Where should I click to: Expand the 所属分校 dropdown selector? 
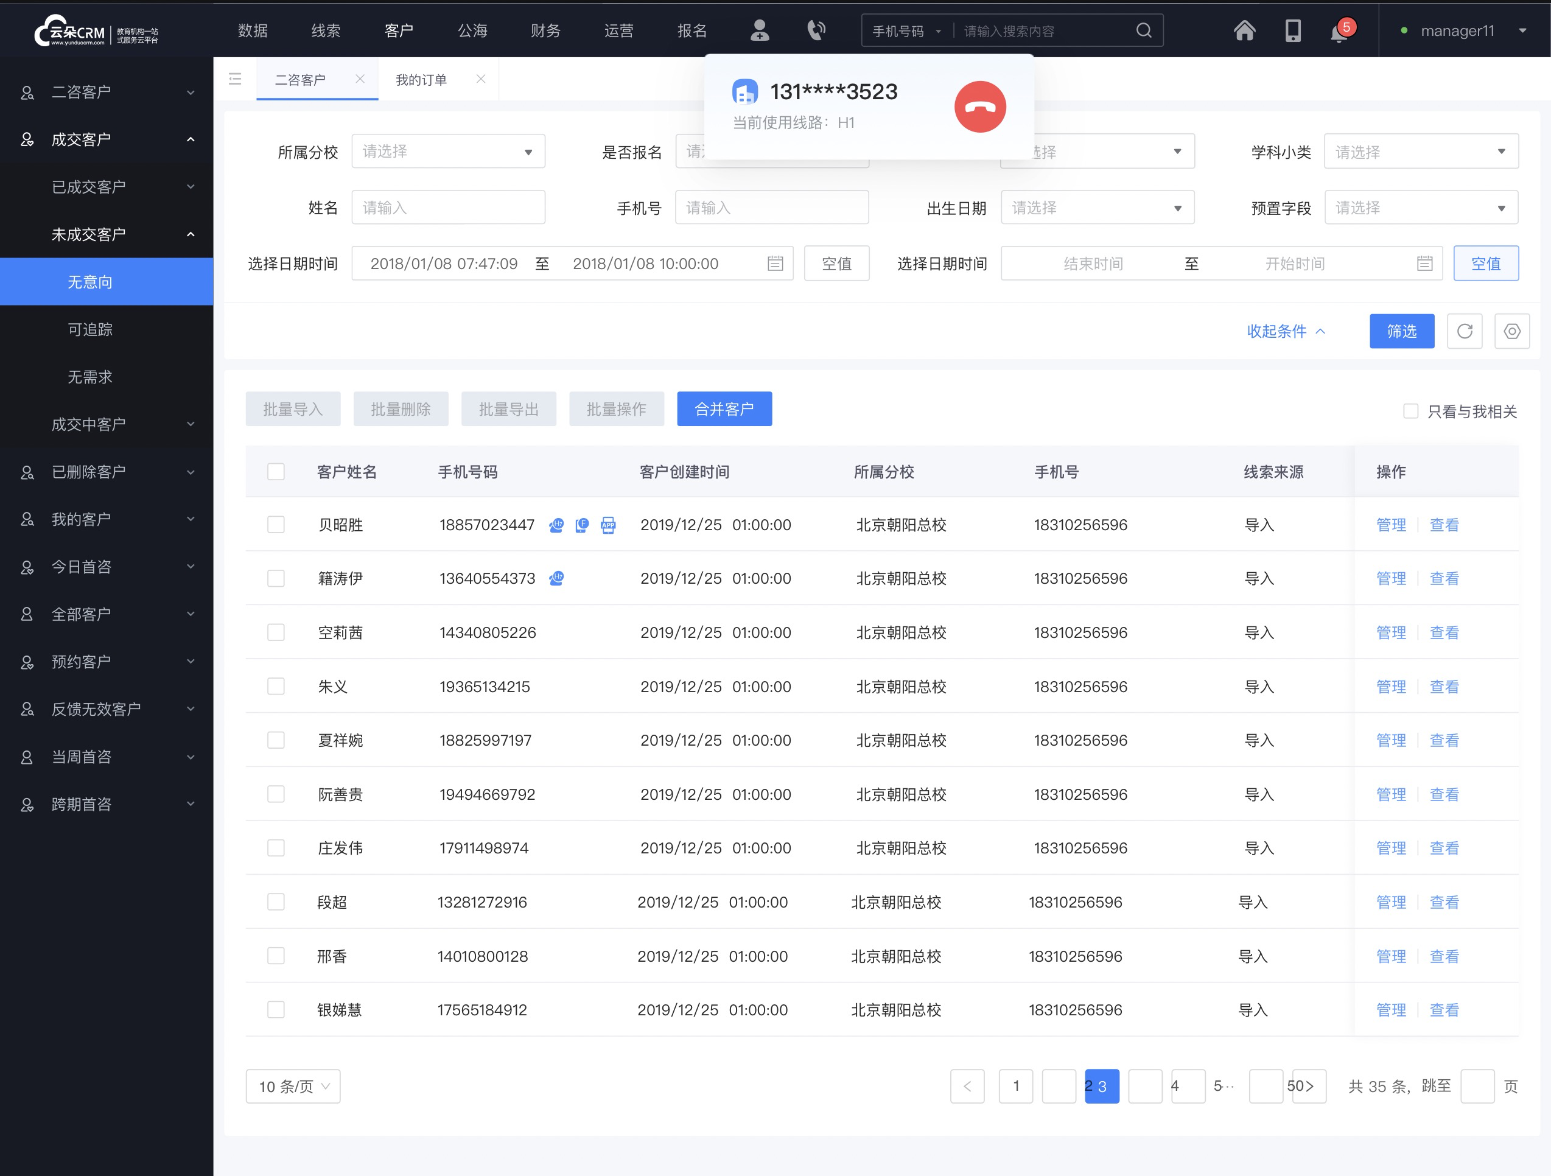pos(446,151)
